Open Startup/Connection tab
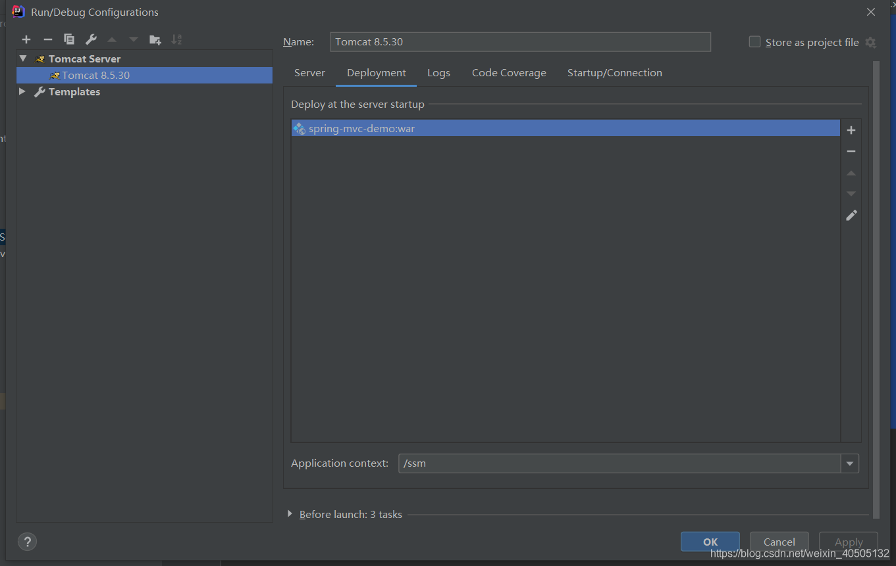 click(x=615, y=73)
